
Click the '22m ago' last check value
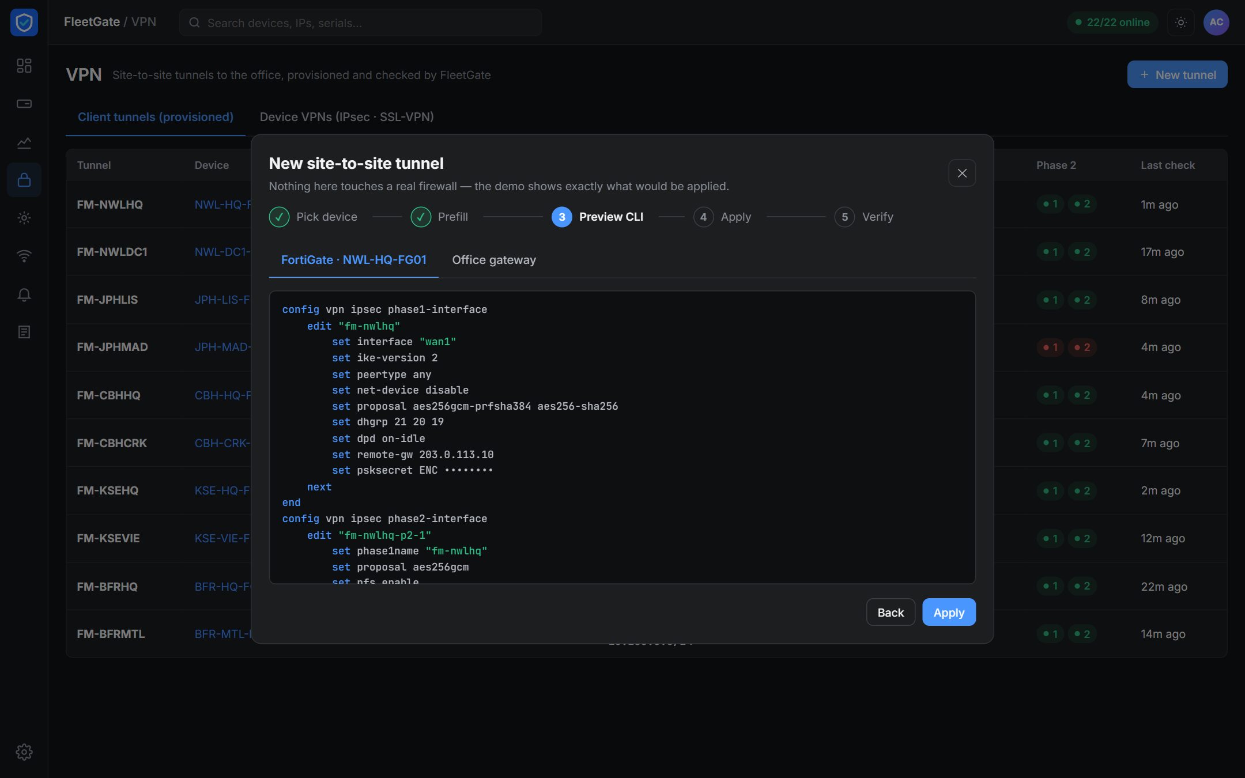1164,587
